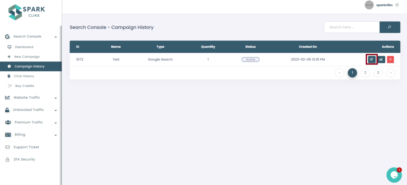Click the Support Ticket icon

(8, 147)
